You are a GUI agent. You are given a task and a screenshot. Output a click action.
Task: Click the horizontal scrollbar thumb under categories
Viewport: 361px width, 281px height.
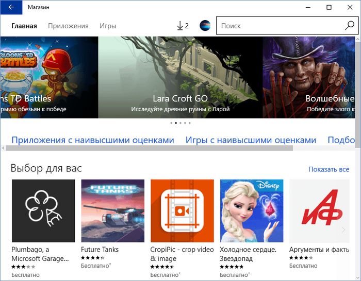point(150,148)
